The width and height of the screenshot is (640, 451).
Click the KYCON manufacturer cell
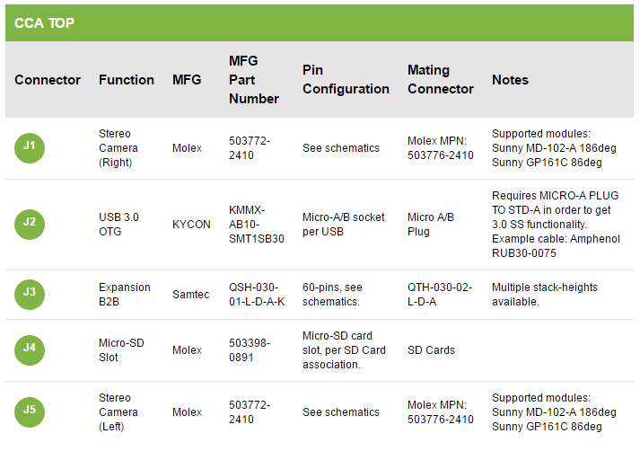click(x=191, y=224)
